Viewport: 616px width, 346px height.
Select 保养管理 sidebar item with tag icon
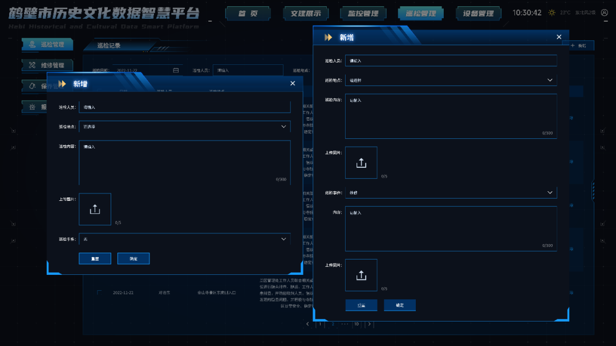point(35,86)
